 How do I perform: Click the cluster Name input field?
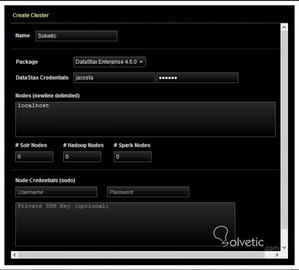pos(76,36)
